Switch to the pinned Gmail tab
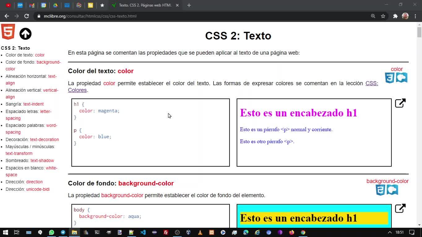The image size is (422, 237). pyautogui.click(x=32, y=5)
